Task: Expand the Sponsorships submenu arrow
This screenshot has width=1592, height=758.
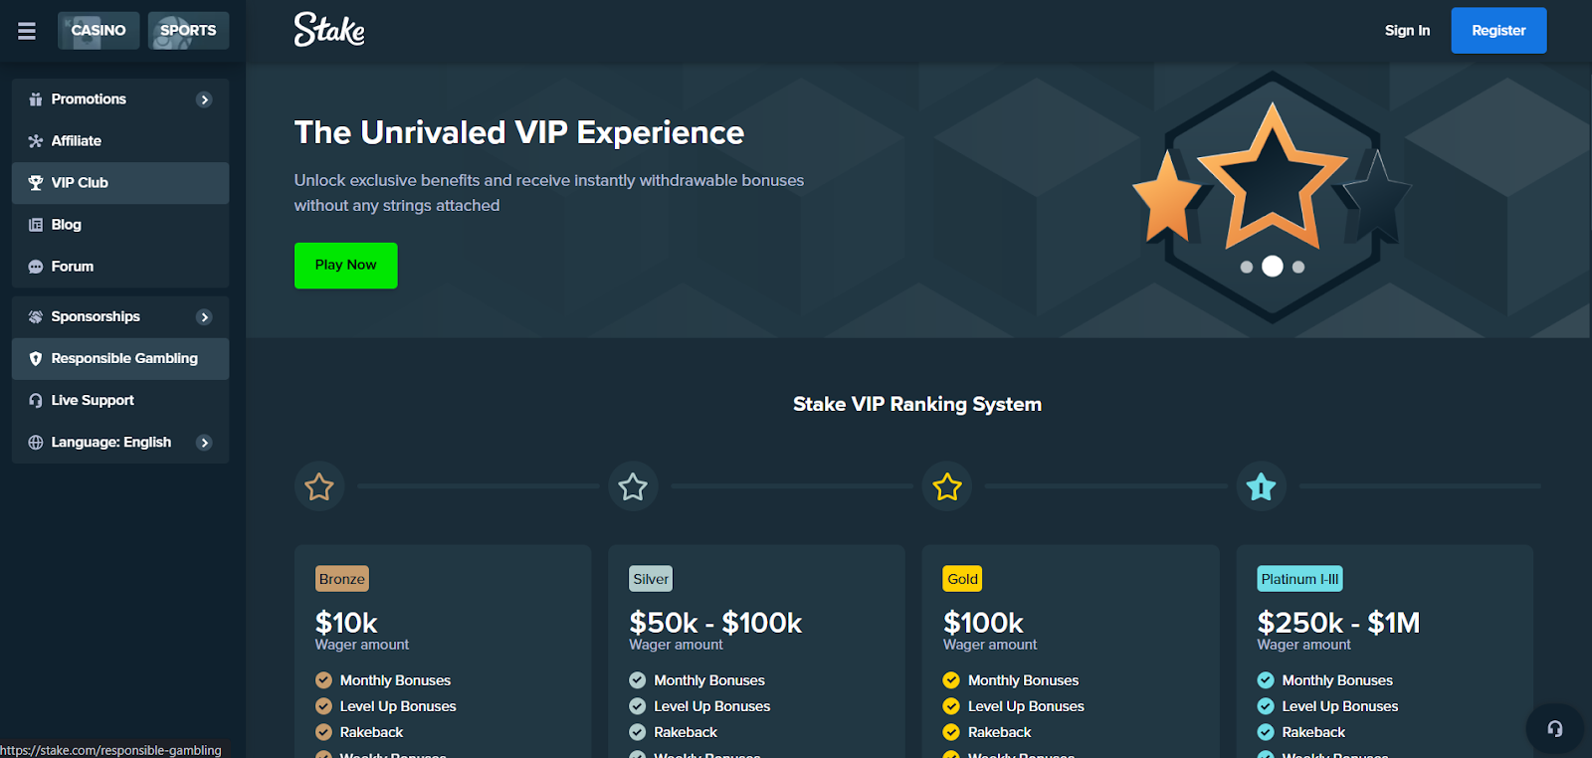Action: [204, 317]
